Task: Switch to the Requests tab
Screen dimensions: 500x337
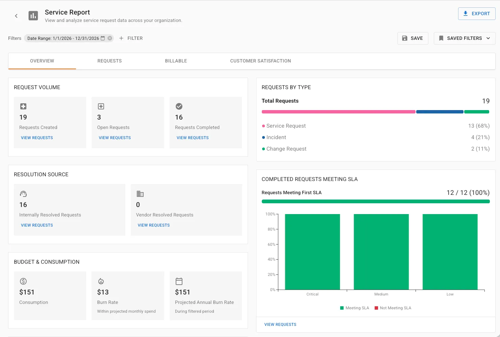Action: 109,61
